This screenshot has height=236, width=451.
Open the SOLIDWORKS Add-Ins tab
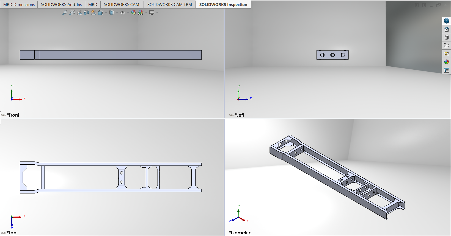61,4
